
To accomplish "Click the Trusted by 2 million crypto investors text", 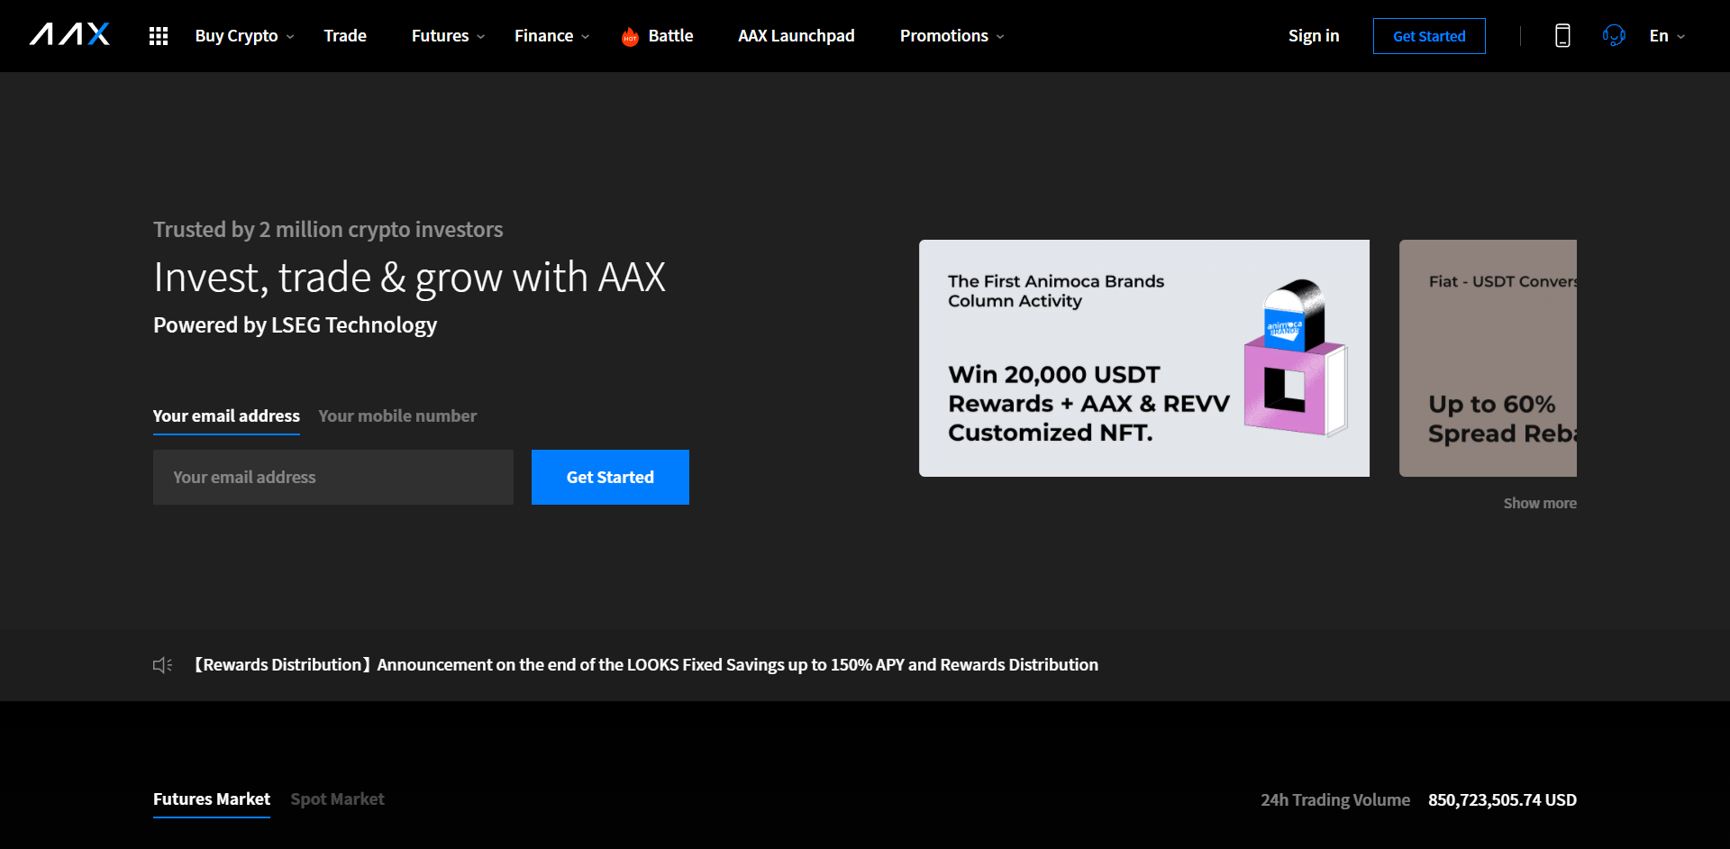I will (x=328, y=230).
